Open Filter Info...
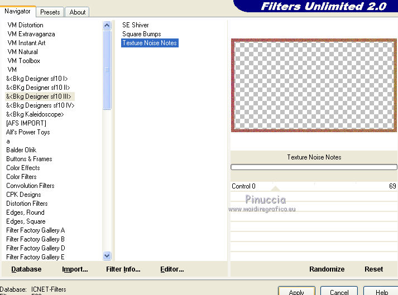Viewport: 398px width, 295px height. coord(123,269)
